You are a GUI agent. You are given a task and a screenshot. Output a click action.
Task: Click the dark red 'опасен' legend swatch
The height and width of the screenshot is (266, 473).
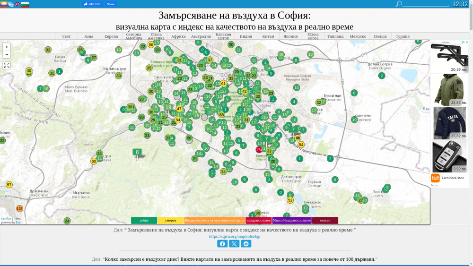(325, 221)
